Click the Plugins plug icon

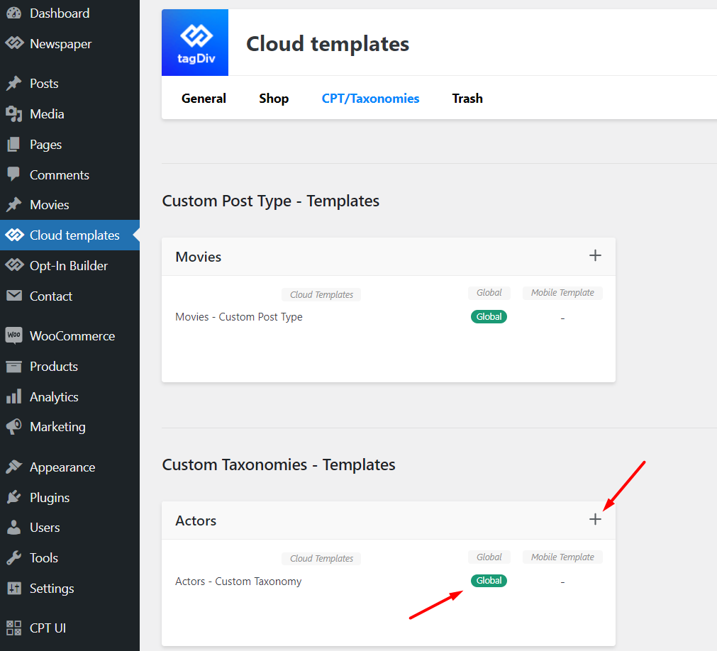[13, 497]
